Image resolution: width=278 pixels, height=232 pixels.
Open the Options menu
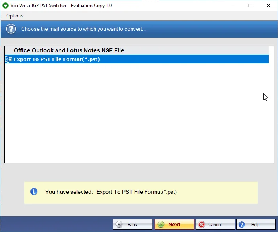[15, 16]
